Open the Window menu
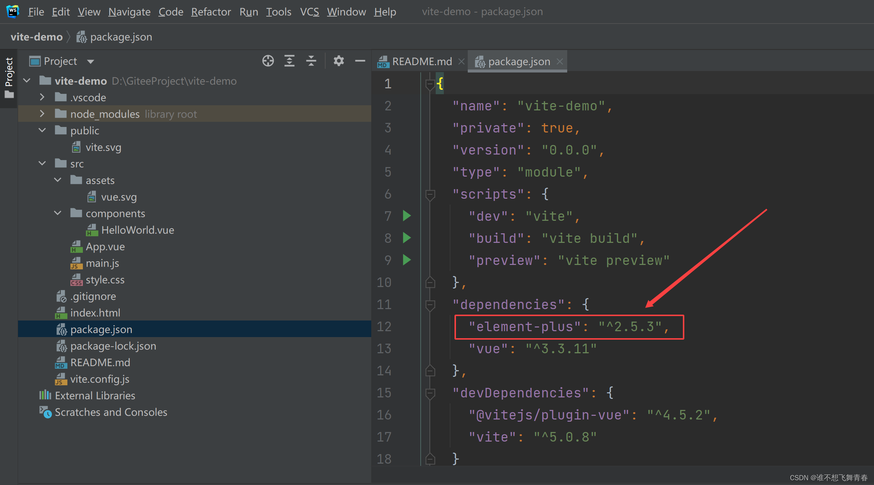This screenshot has height=485, width=874. pos(346,12)
